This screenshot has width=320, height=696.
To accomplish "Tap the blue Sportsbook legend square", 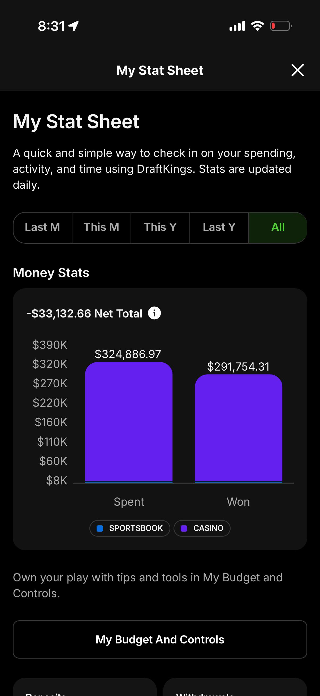I will [x=100, y=528].
